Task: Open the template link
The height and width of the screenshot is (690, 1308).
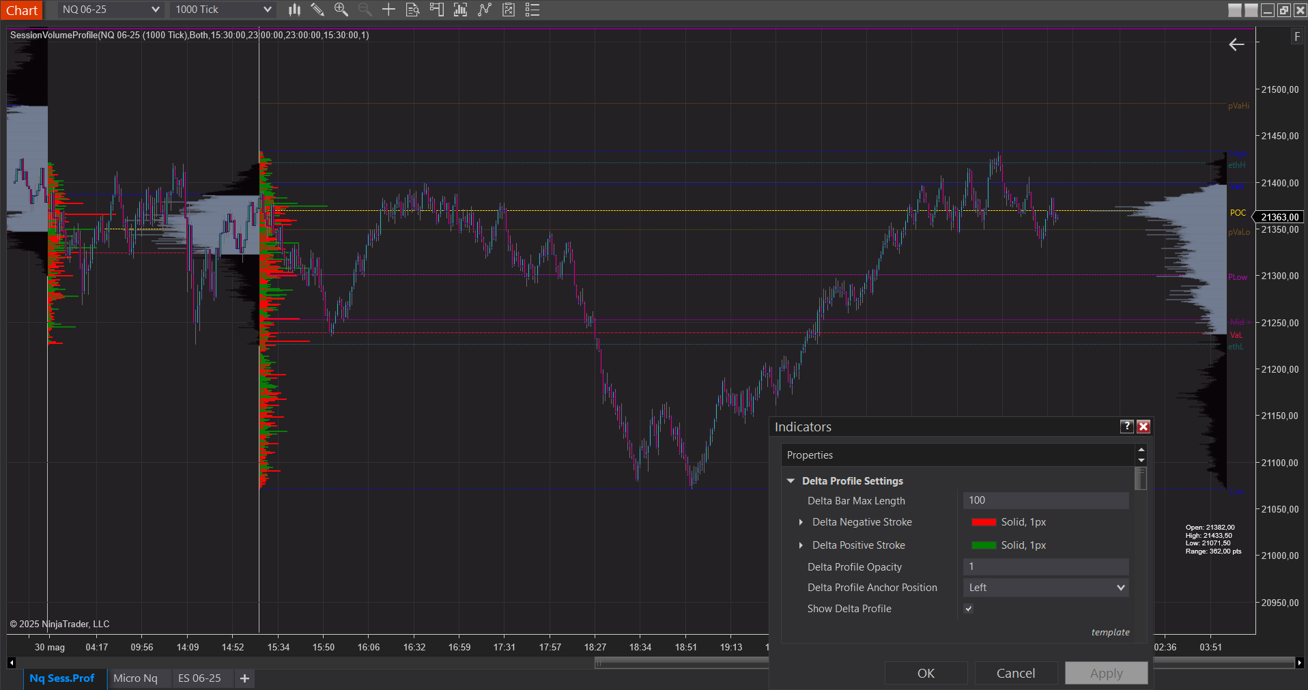Action: (x=1110, y=633)
